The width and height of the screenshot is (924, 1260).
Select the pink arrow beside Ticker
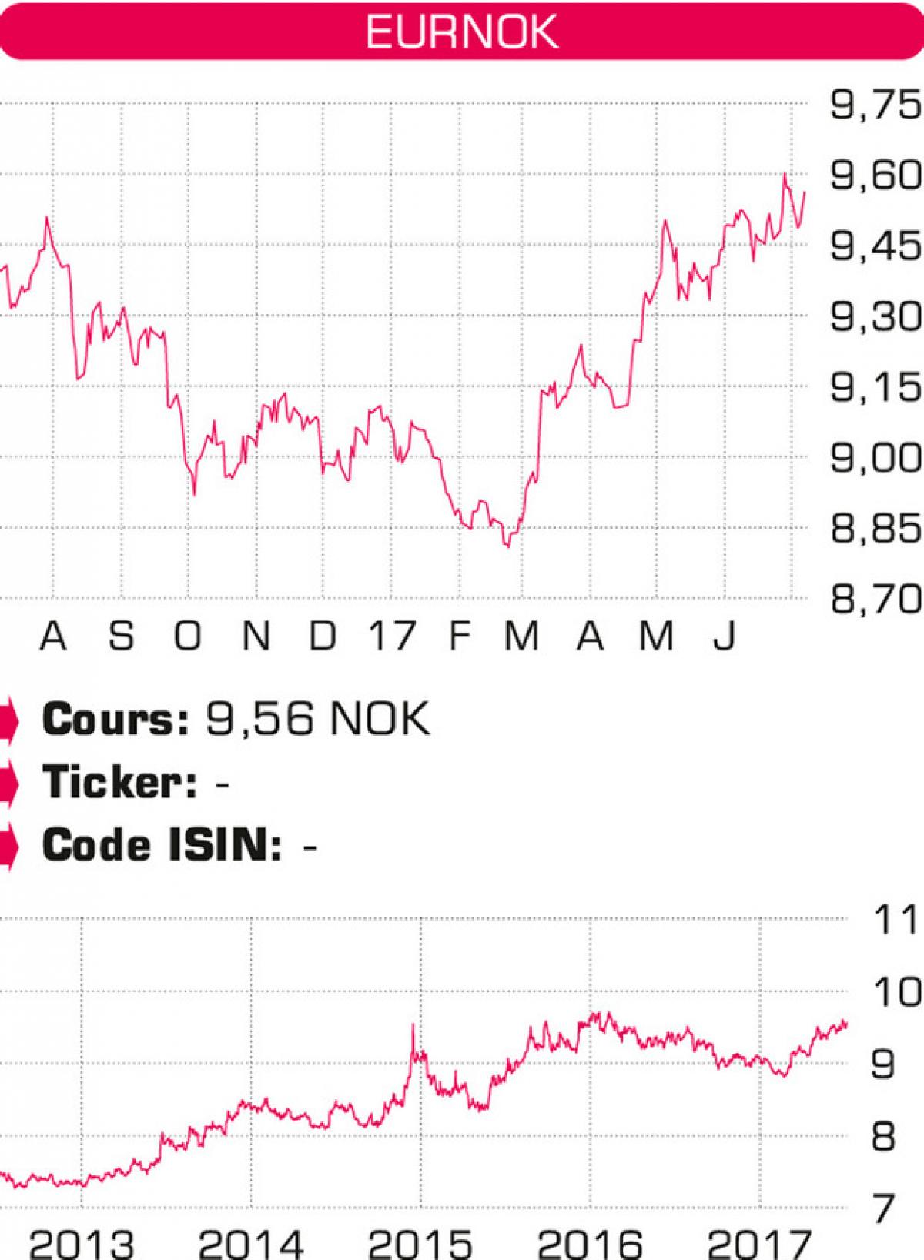[x=7, y=783]
